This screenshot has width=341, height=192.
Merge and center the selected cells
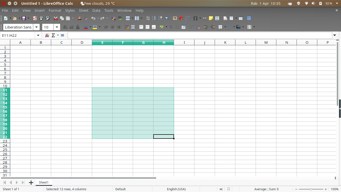point(133,27)
